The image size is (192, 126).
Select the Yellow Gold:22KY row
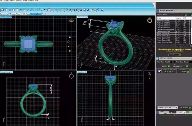174,31
